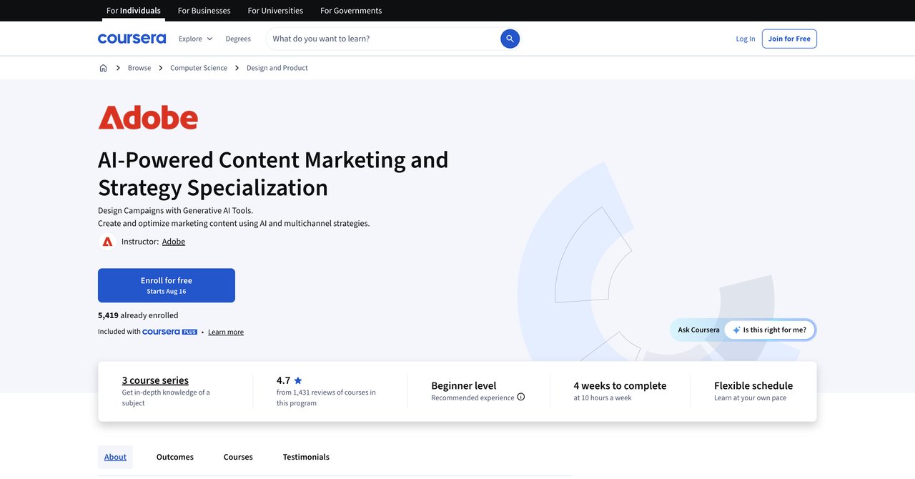The width and height of the screenshot is (915, 479).
Task: Select the For Universities tab
Action: (275, 11)
